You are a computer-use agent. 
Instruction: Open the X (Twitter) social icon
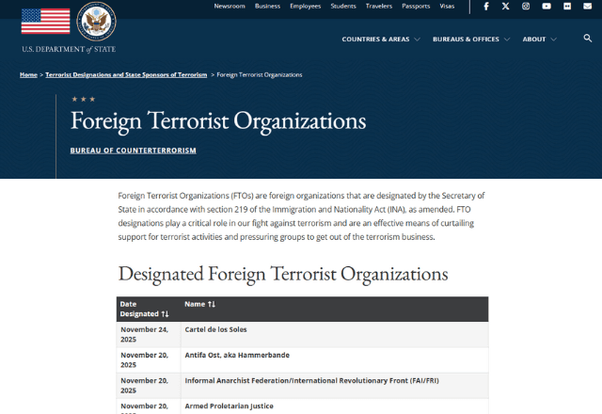click(x=506, y=7)
